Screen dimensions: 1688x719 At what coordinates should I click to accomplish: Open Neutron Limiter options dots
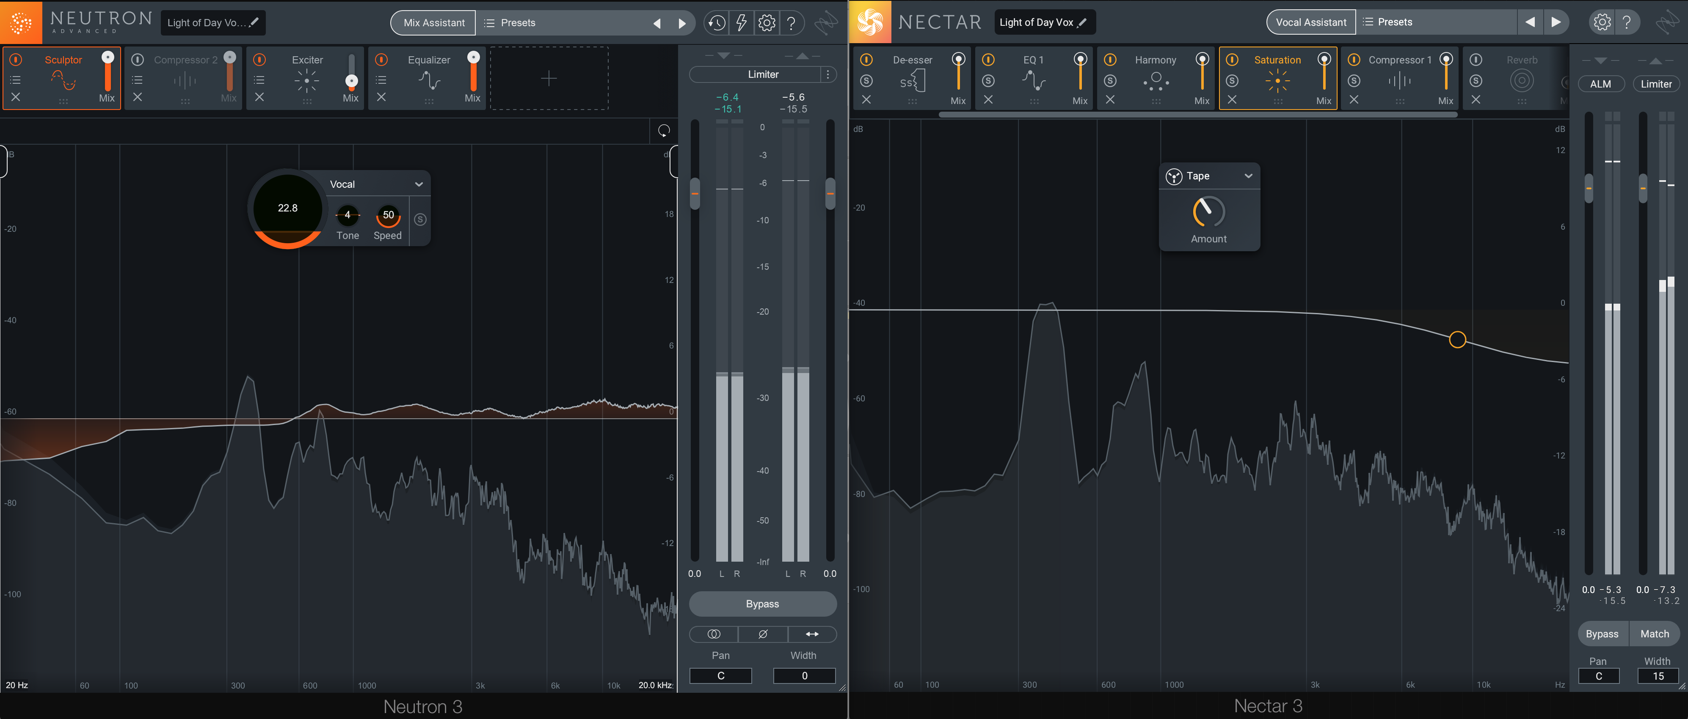coord(828,75)
